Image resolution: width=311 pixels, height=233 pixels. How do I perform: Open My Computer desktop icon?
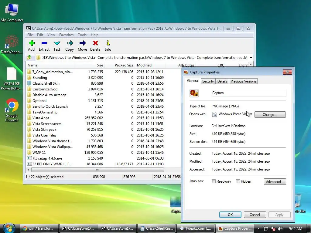coord(12,12)
